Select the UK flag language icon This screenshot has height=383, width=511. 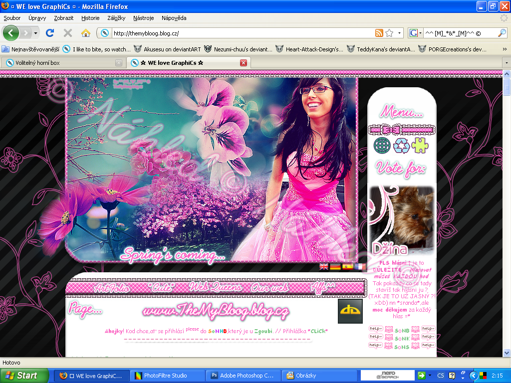pyautogui.click(x=324, y=267)
